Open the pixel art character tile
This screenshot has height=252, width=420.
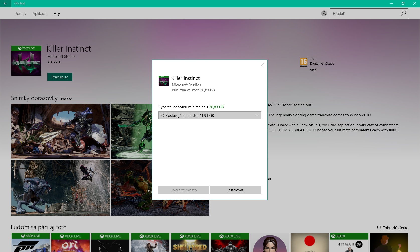point(389,242)
